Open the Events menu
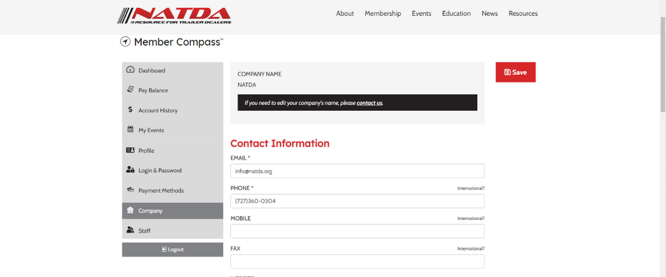Screen dimensions: 666x277 coord(421,13)
